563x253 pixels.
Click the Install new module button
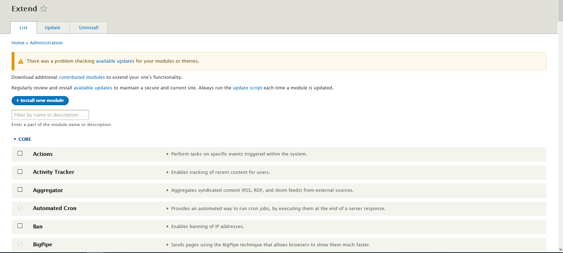tap(40, 100)
